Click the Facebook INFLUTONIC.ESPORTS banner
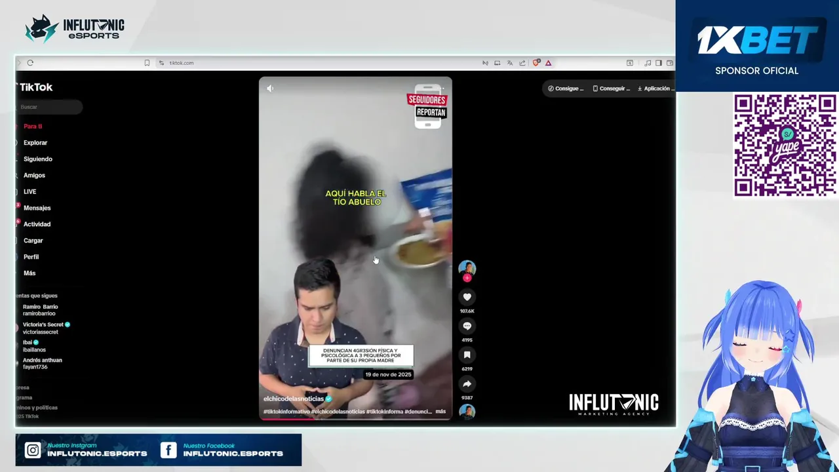839x472 pixels. point(222,450)
